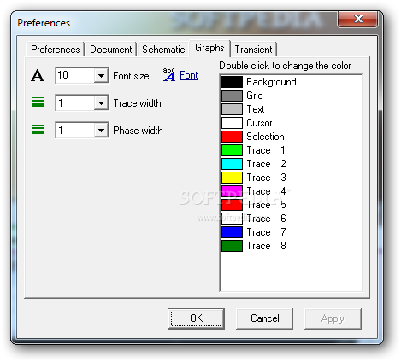Click the 'Trace 5' label text
The width and height of the screenshot is (401, 362).
(266, 205)
